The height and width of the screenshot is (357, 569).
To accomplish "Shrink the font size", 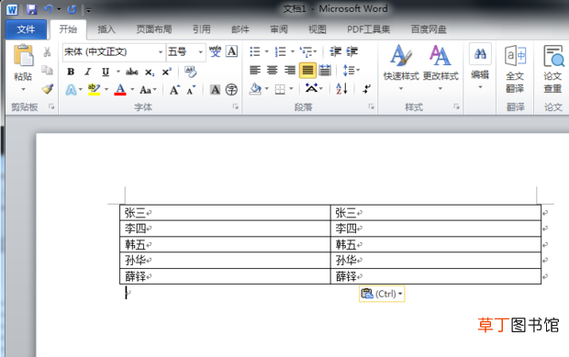I will (x=191, y=89).
